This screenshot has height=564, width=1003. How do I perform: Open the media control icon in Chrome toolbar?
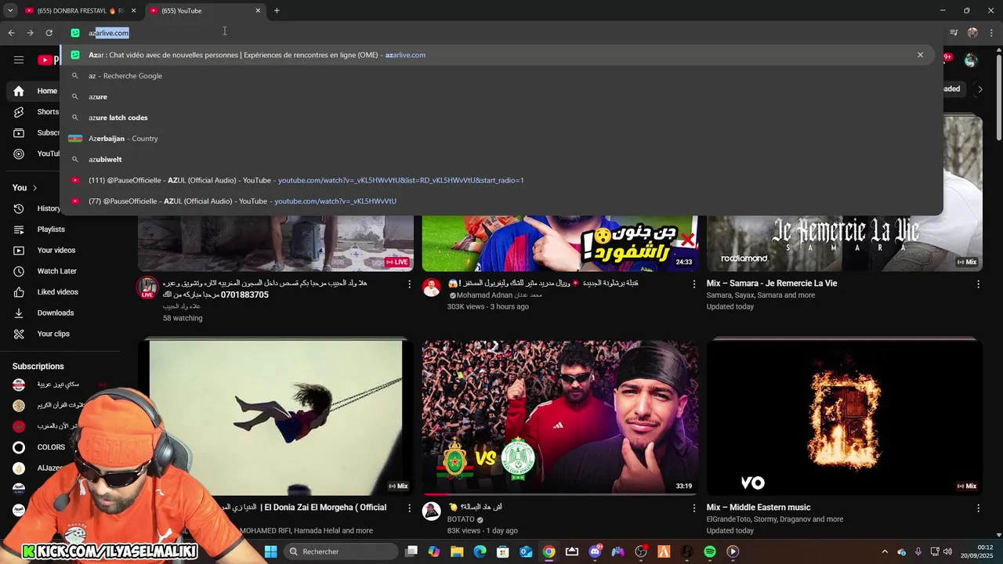(954, 33)
